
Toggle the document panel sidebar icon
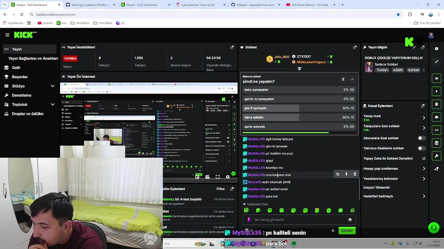[437, 104]
